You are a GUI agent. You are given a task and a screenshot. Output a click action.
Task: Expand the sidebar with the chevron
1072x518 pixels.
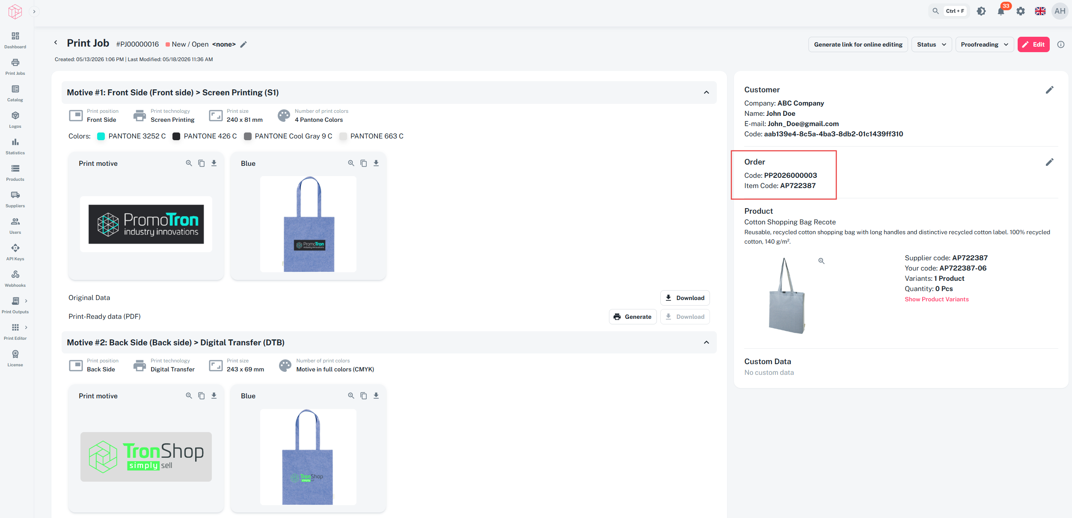[34, 12]
